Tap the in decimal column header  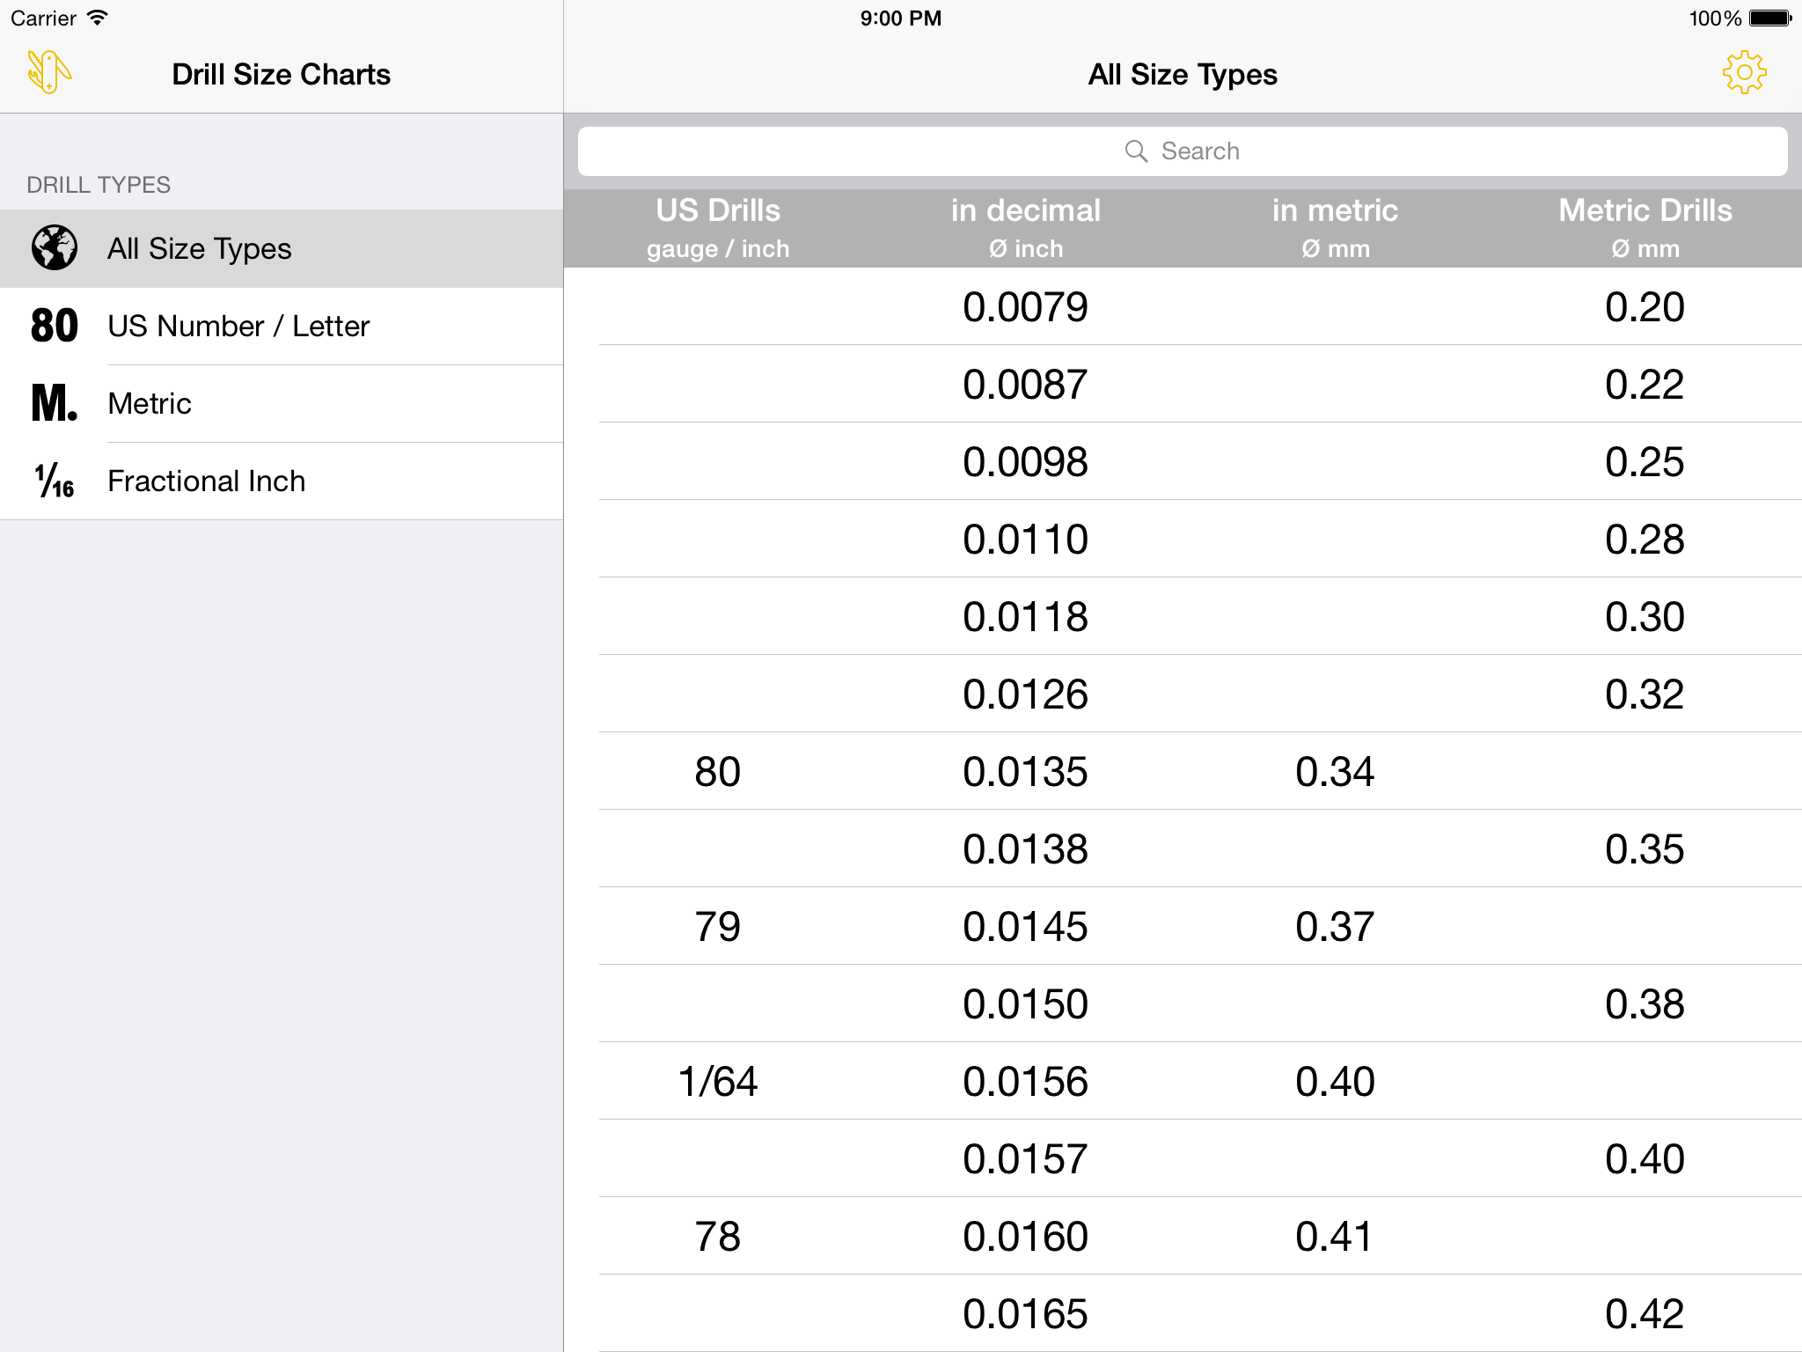point(1026,228)
